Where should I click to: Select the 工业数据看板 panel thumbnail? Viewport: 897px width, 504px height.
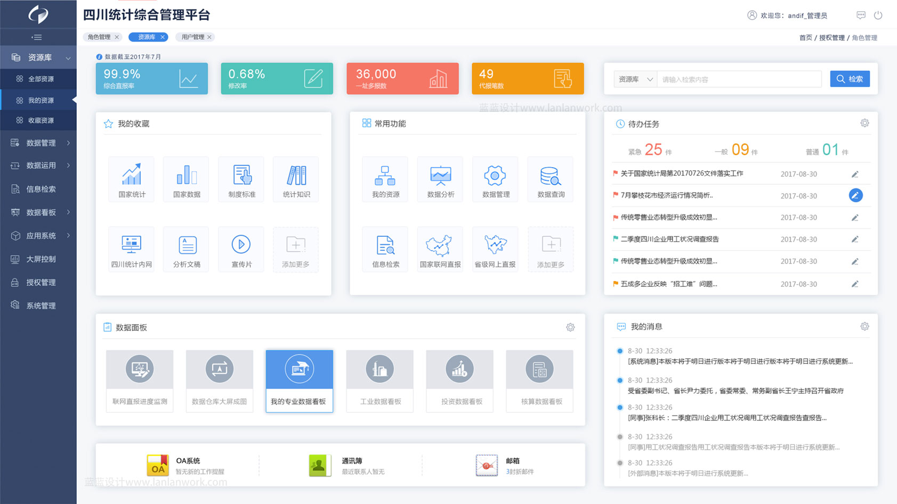click(379, 381)
